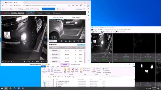Viewport: 161px width, 90px height.
Task: Switch to Real-Time Capture tab
Action: [x=58, y=17]
